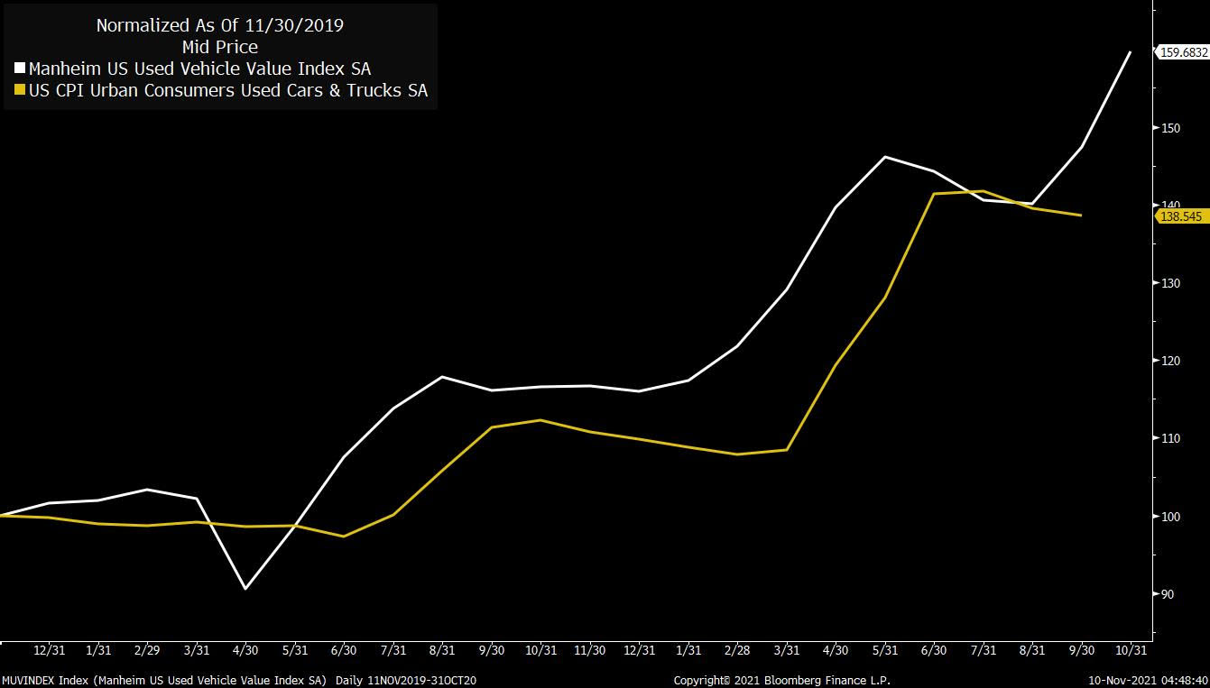1210x688 pixels.
Task: Select the 11/30 date on the time axis
Action: tap(590, 650)
